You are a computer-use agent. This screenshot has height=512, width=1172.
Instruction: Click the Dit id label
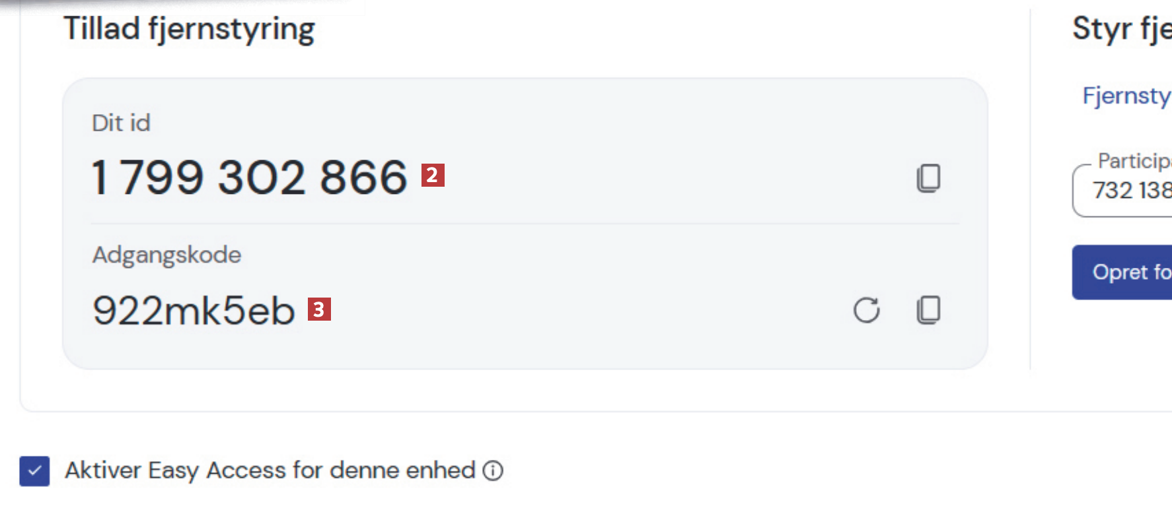click(121, 123)
